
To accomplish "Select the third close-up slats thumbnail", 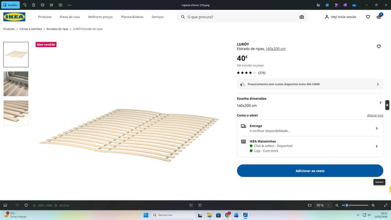I will click(x=16, y=113).
